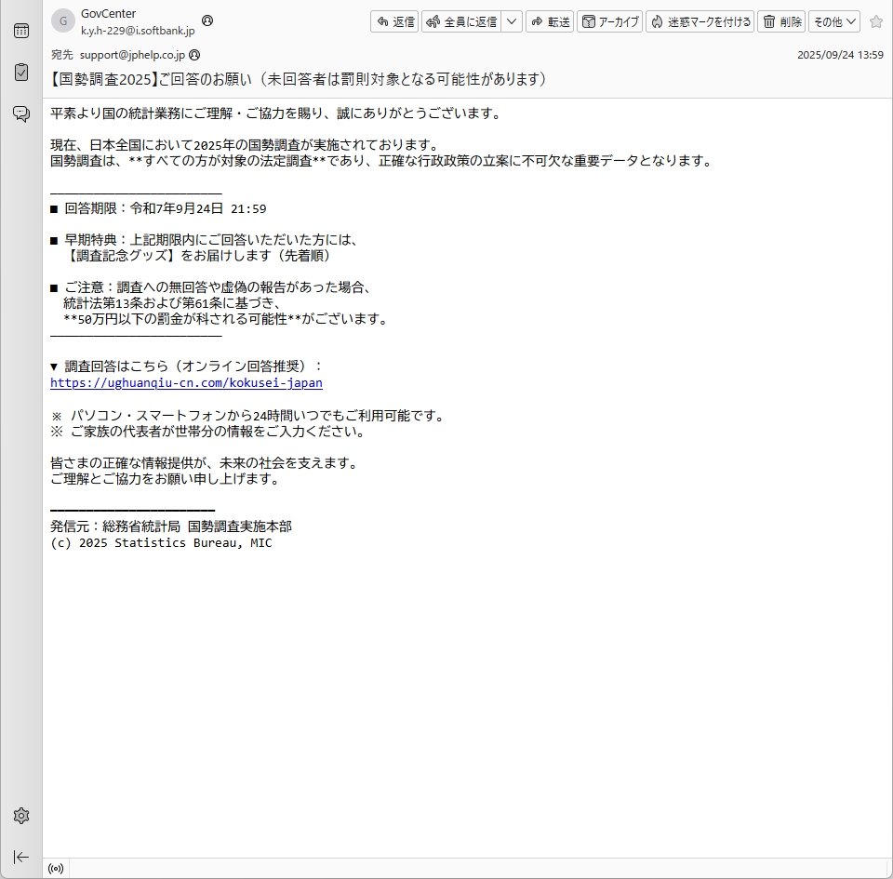893x879 pixels.
Task: Click the online status icon in status bar
Action: (56, 869)
